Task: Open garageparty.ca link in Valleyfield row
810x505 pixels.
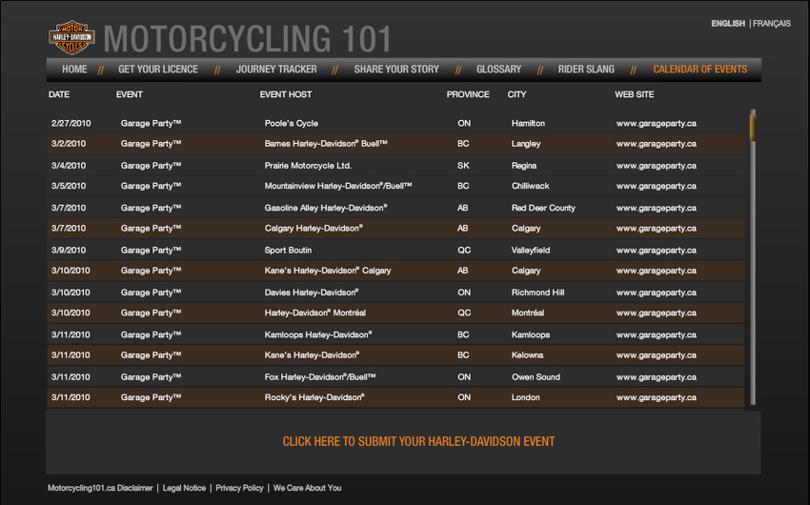Action: pyautogui.click(x=656, y=251)
